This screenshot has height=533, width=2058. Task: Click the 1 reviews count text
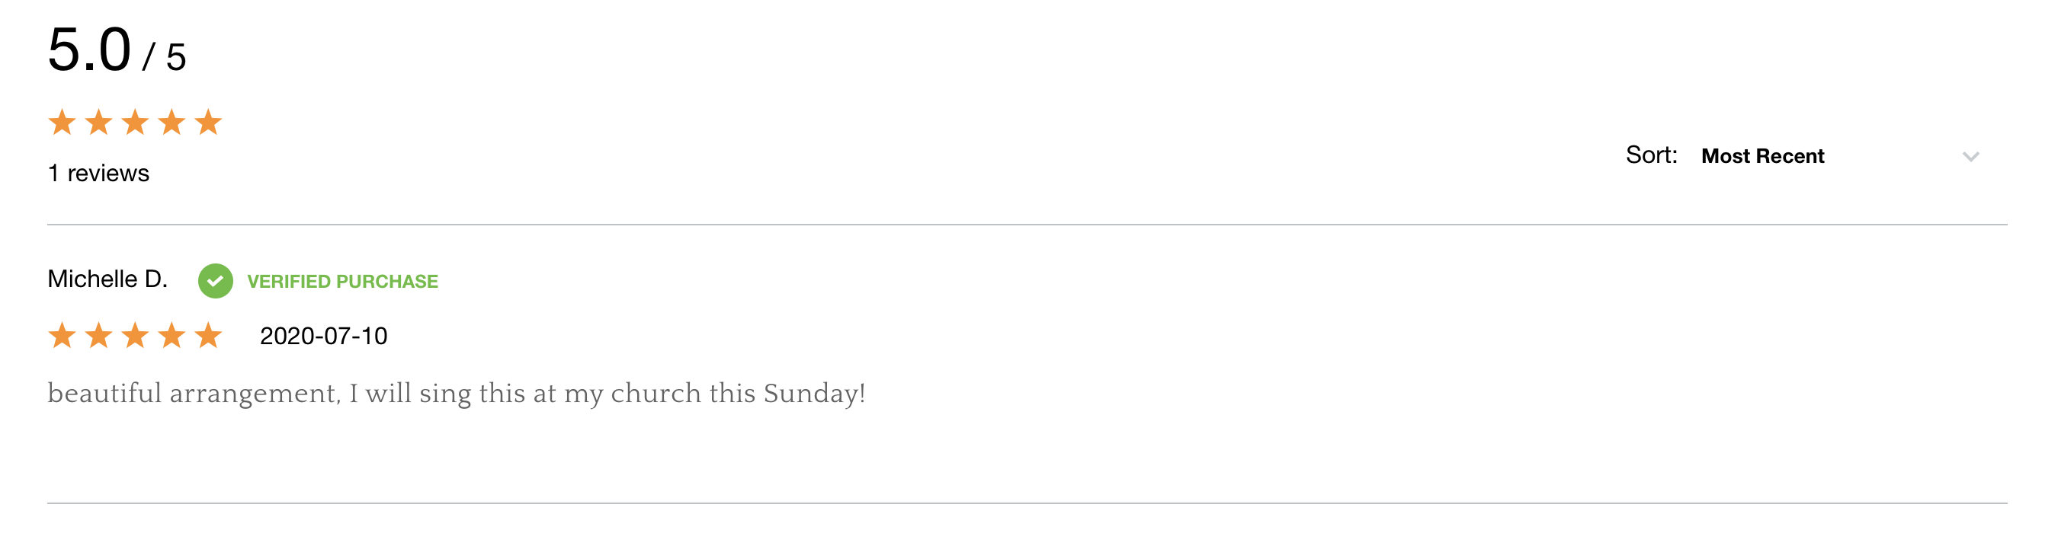point(98,173)
